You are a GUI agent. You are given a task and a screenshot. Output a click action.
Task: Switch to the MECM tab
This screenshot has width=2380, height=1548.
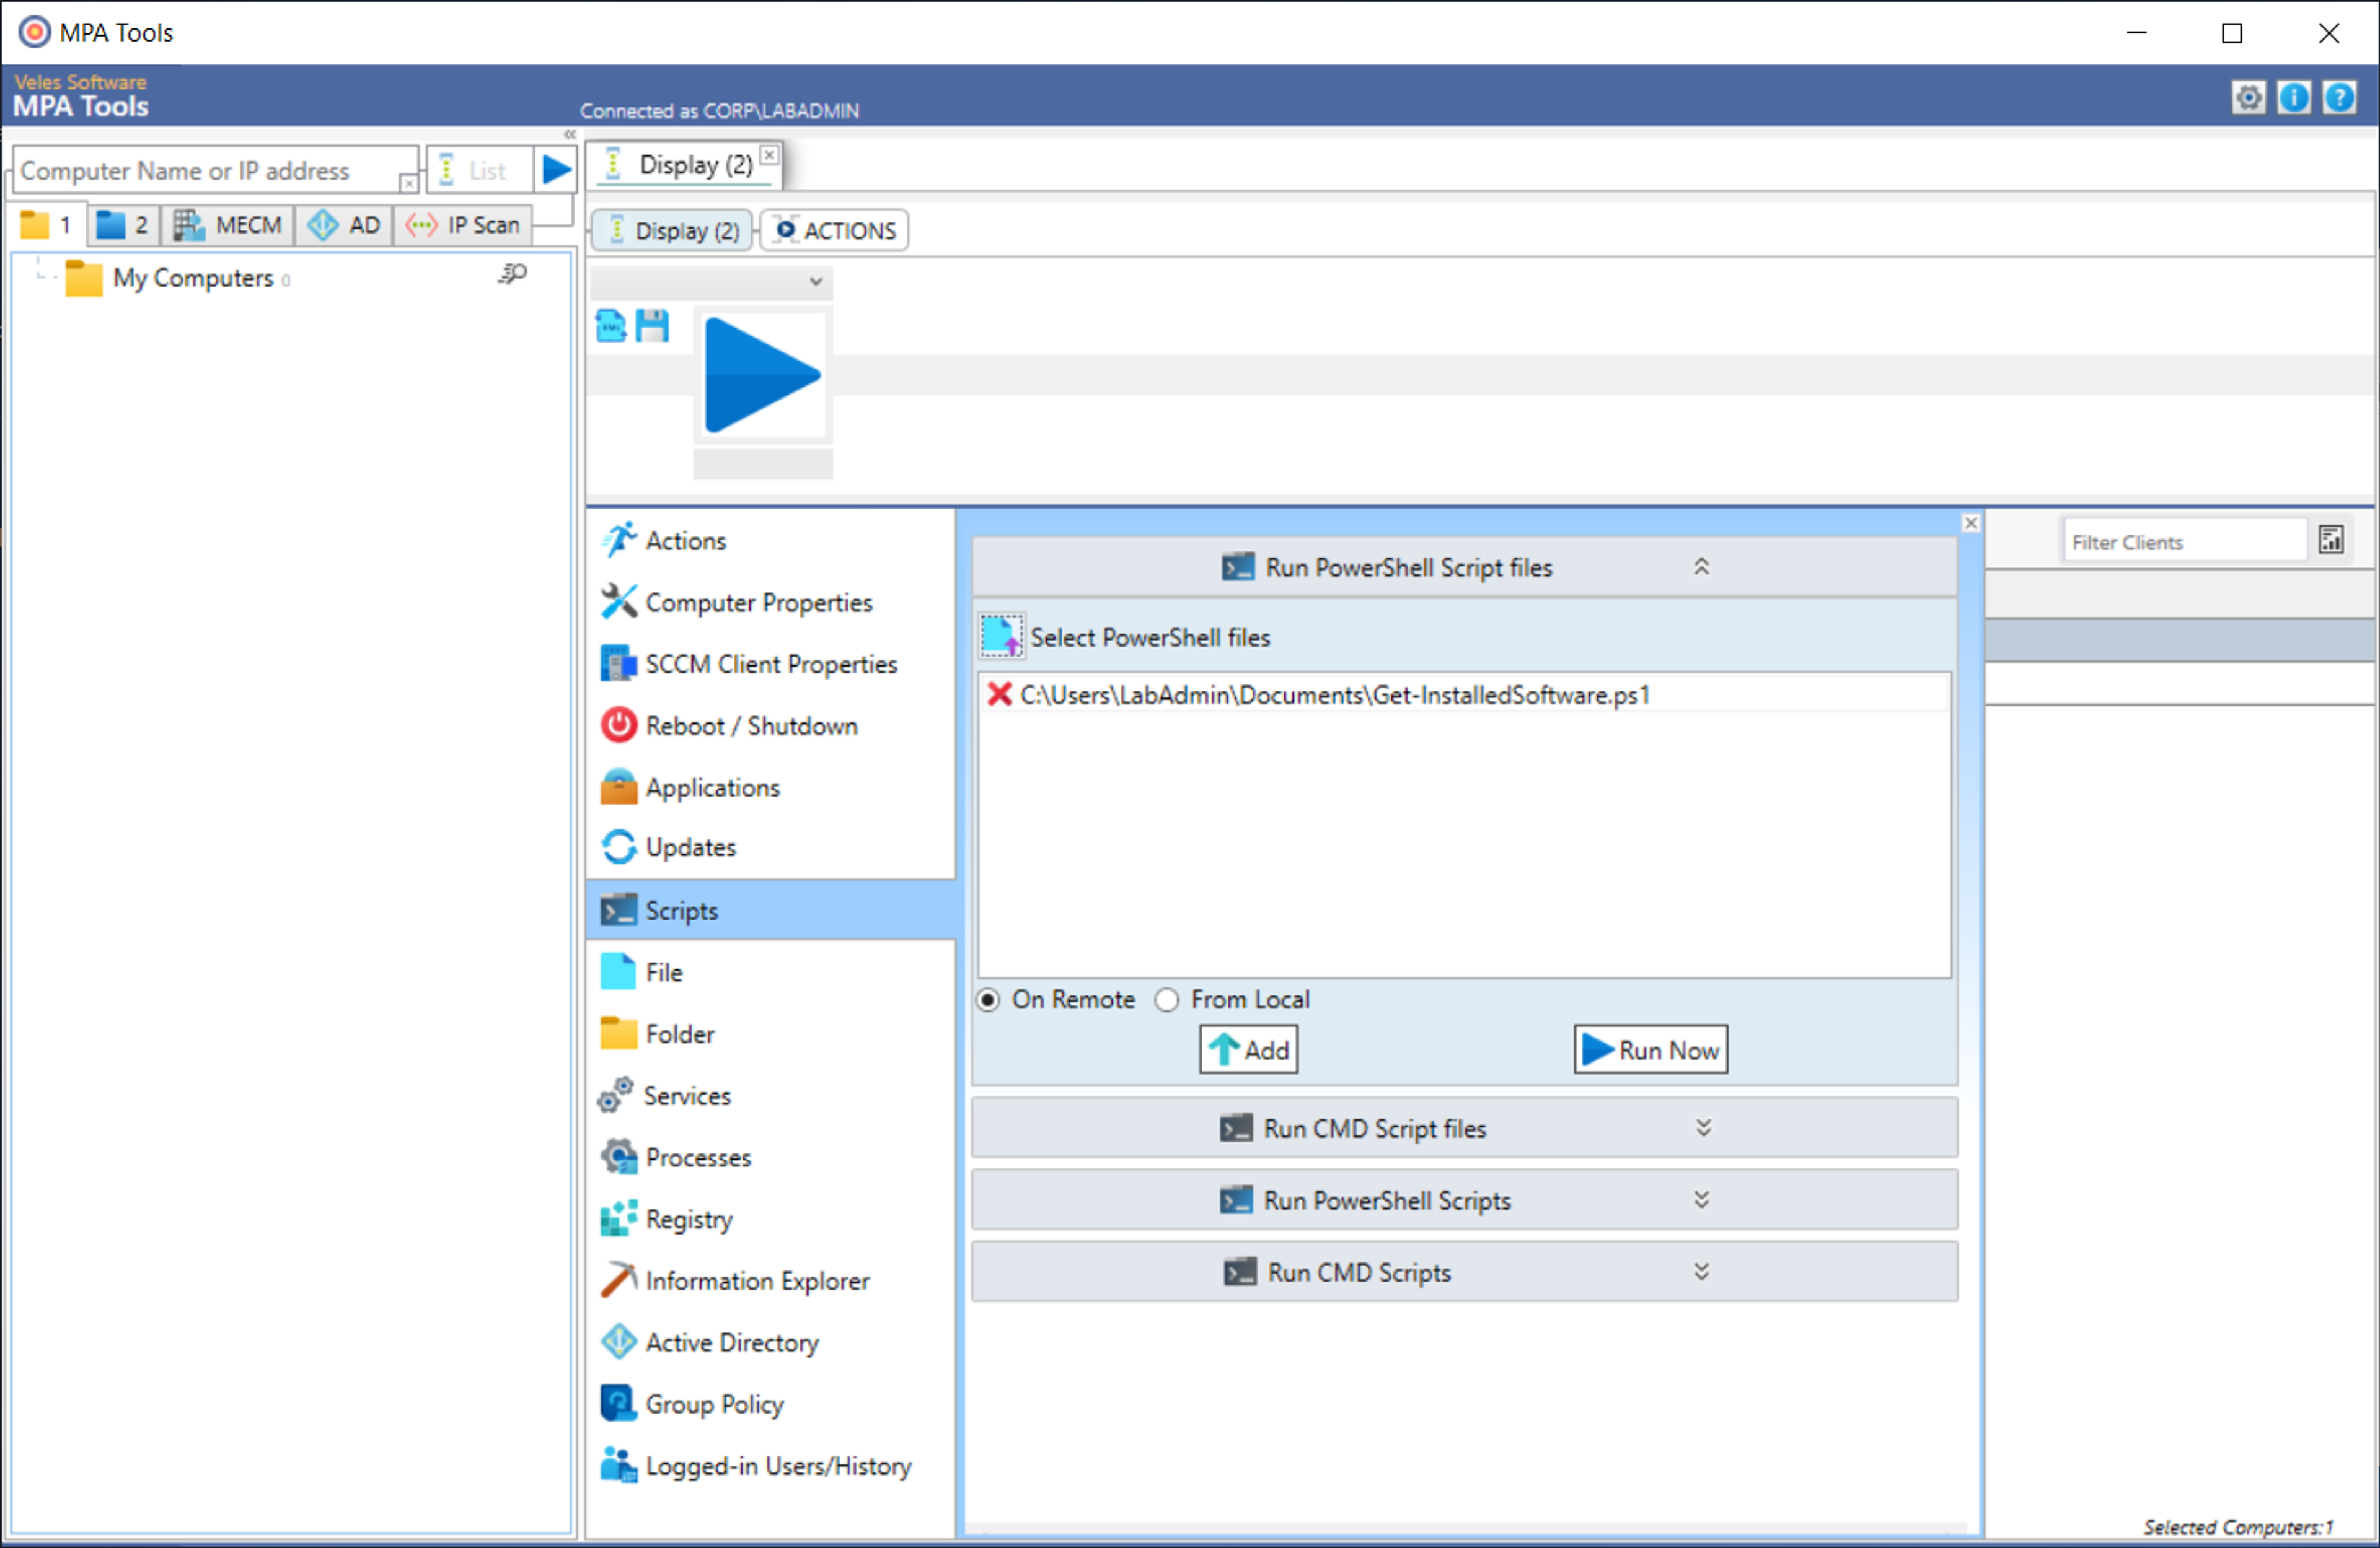point(228,225)
